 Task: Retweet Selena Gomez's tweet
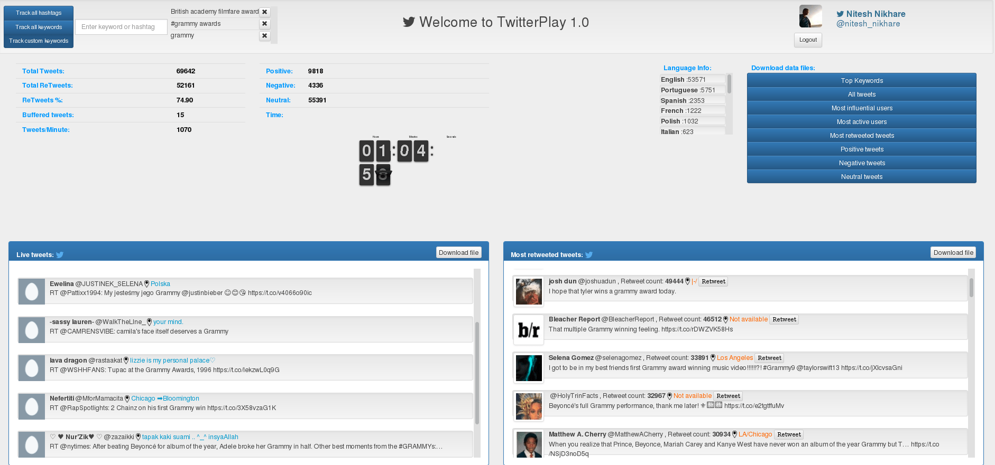click(769, 358)
